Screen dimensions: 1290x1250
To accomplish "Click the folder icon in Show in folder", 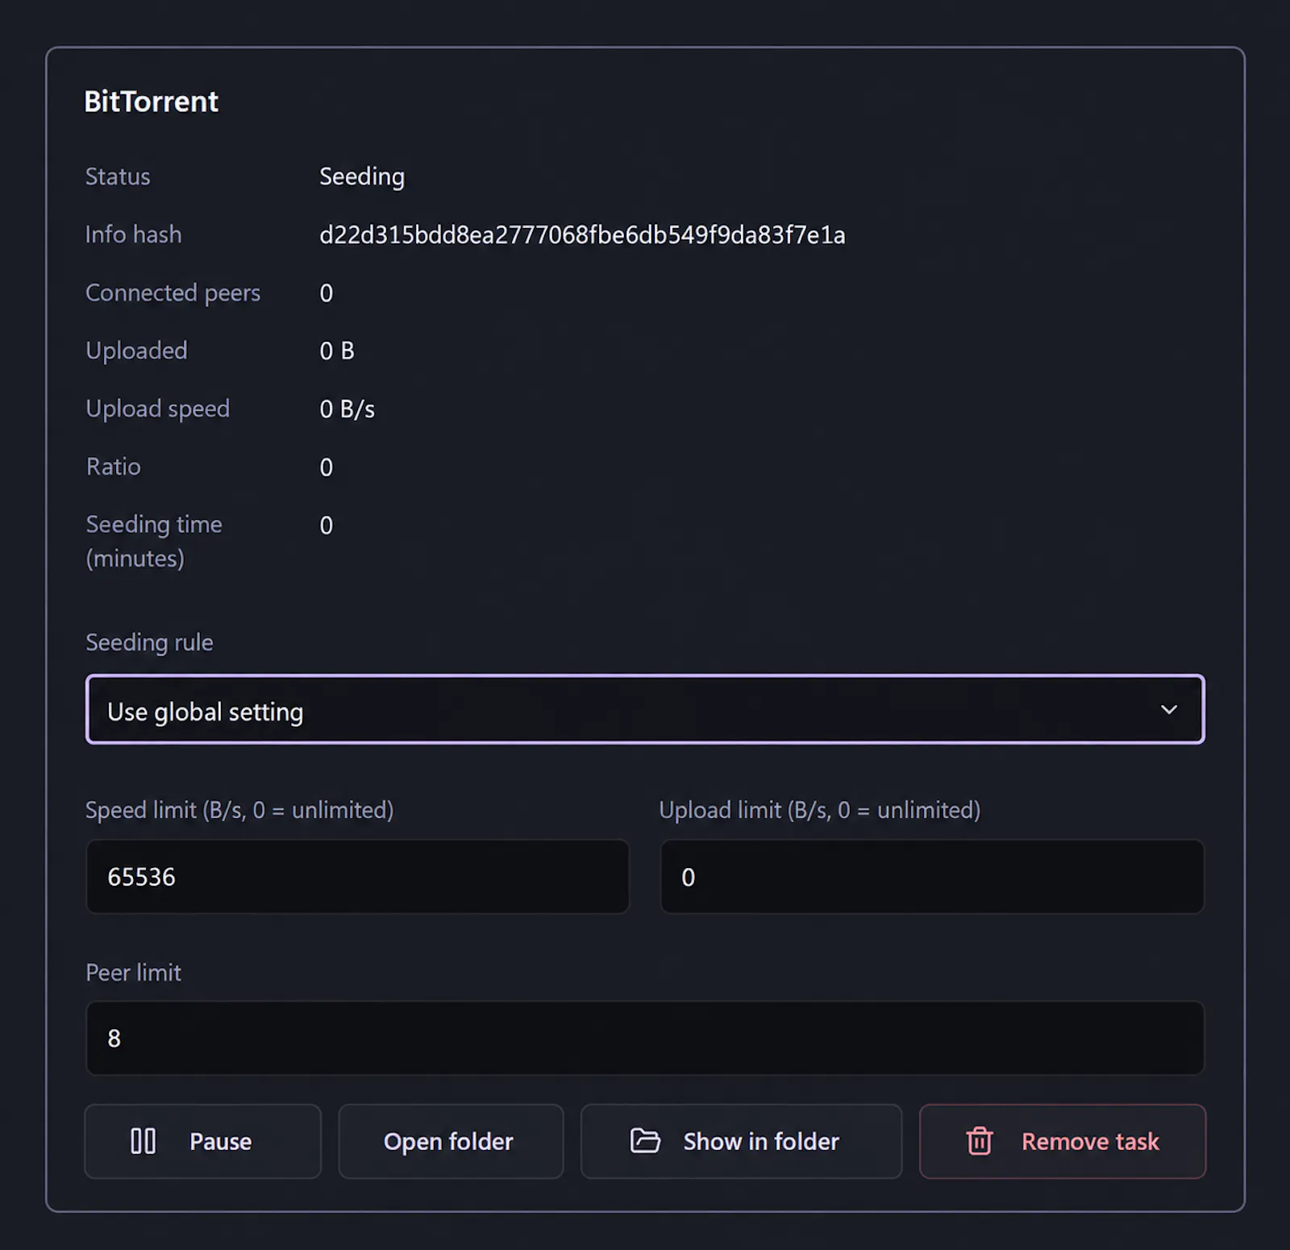I will point(645,1141).
